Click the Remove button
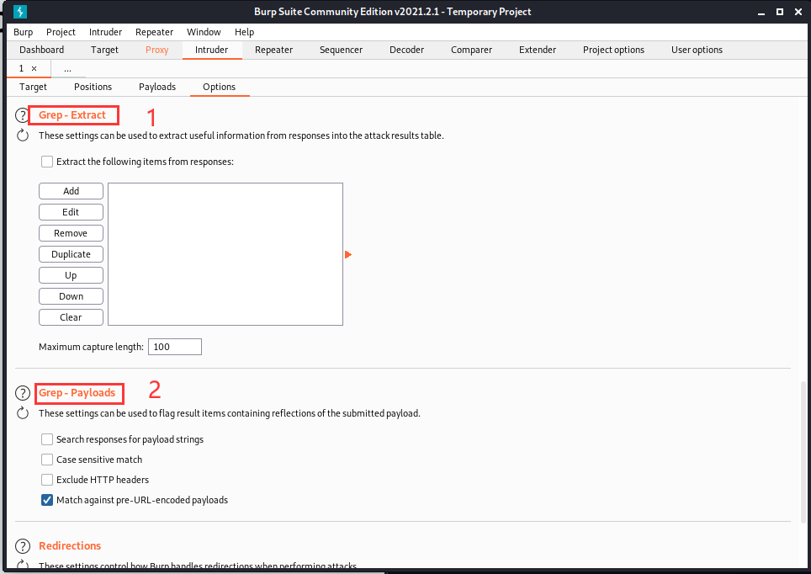 pos(71,233)
